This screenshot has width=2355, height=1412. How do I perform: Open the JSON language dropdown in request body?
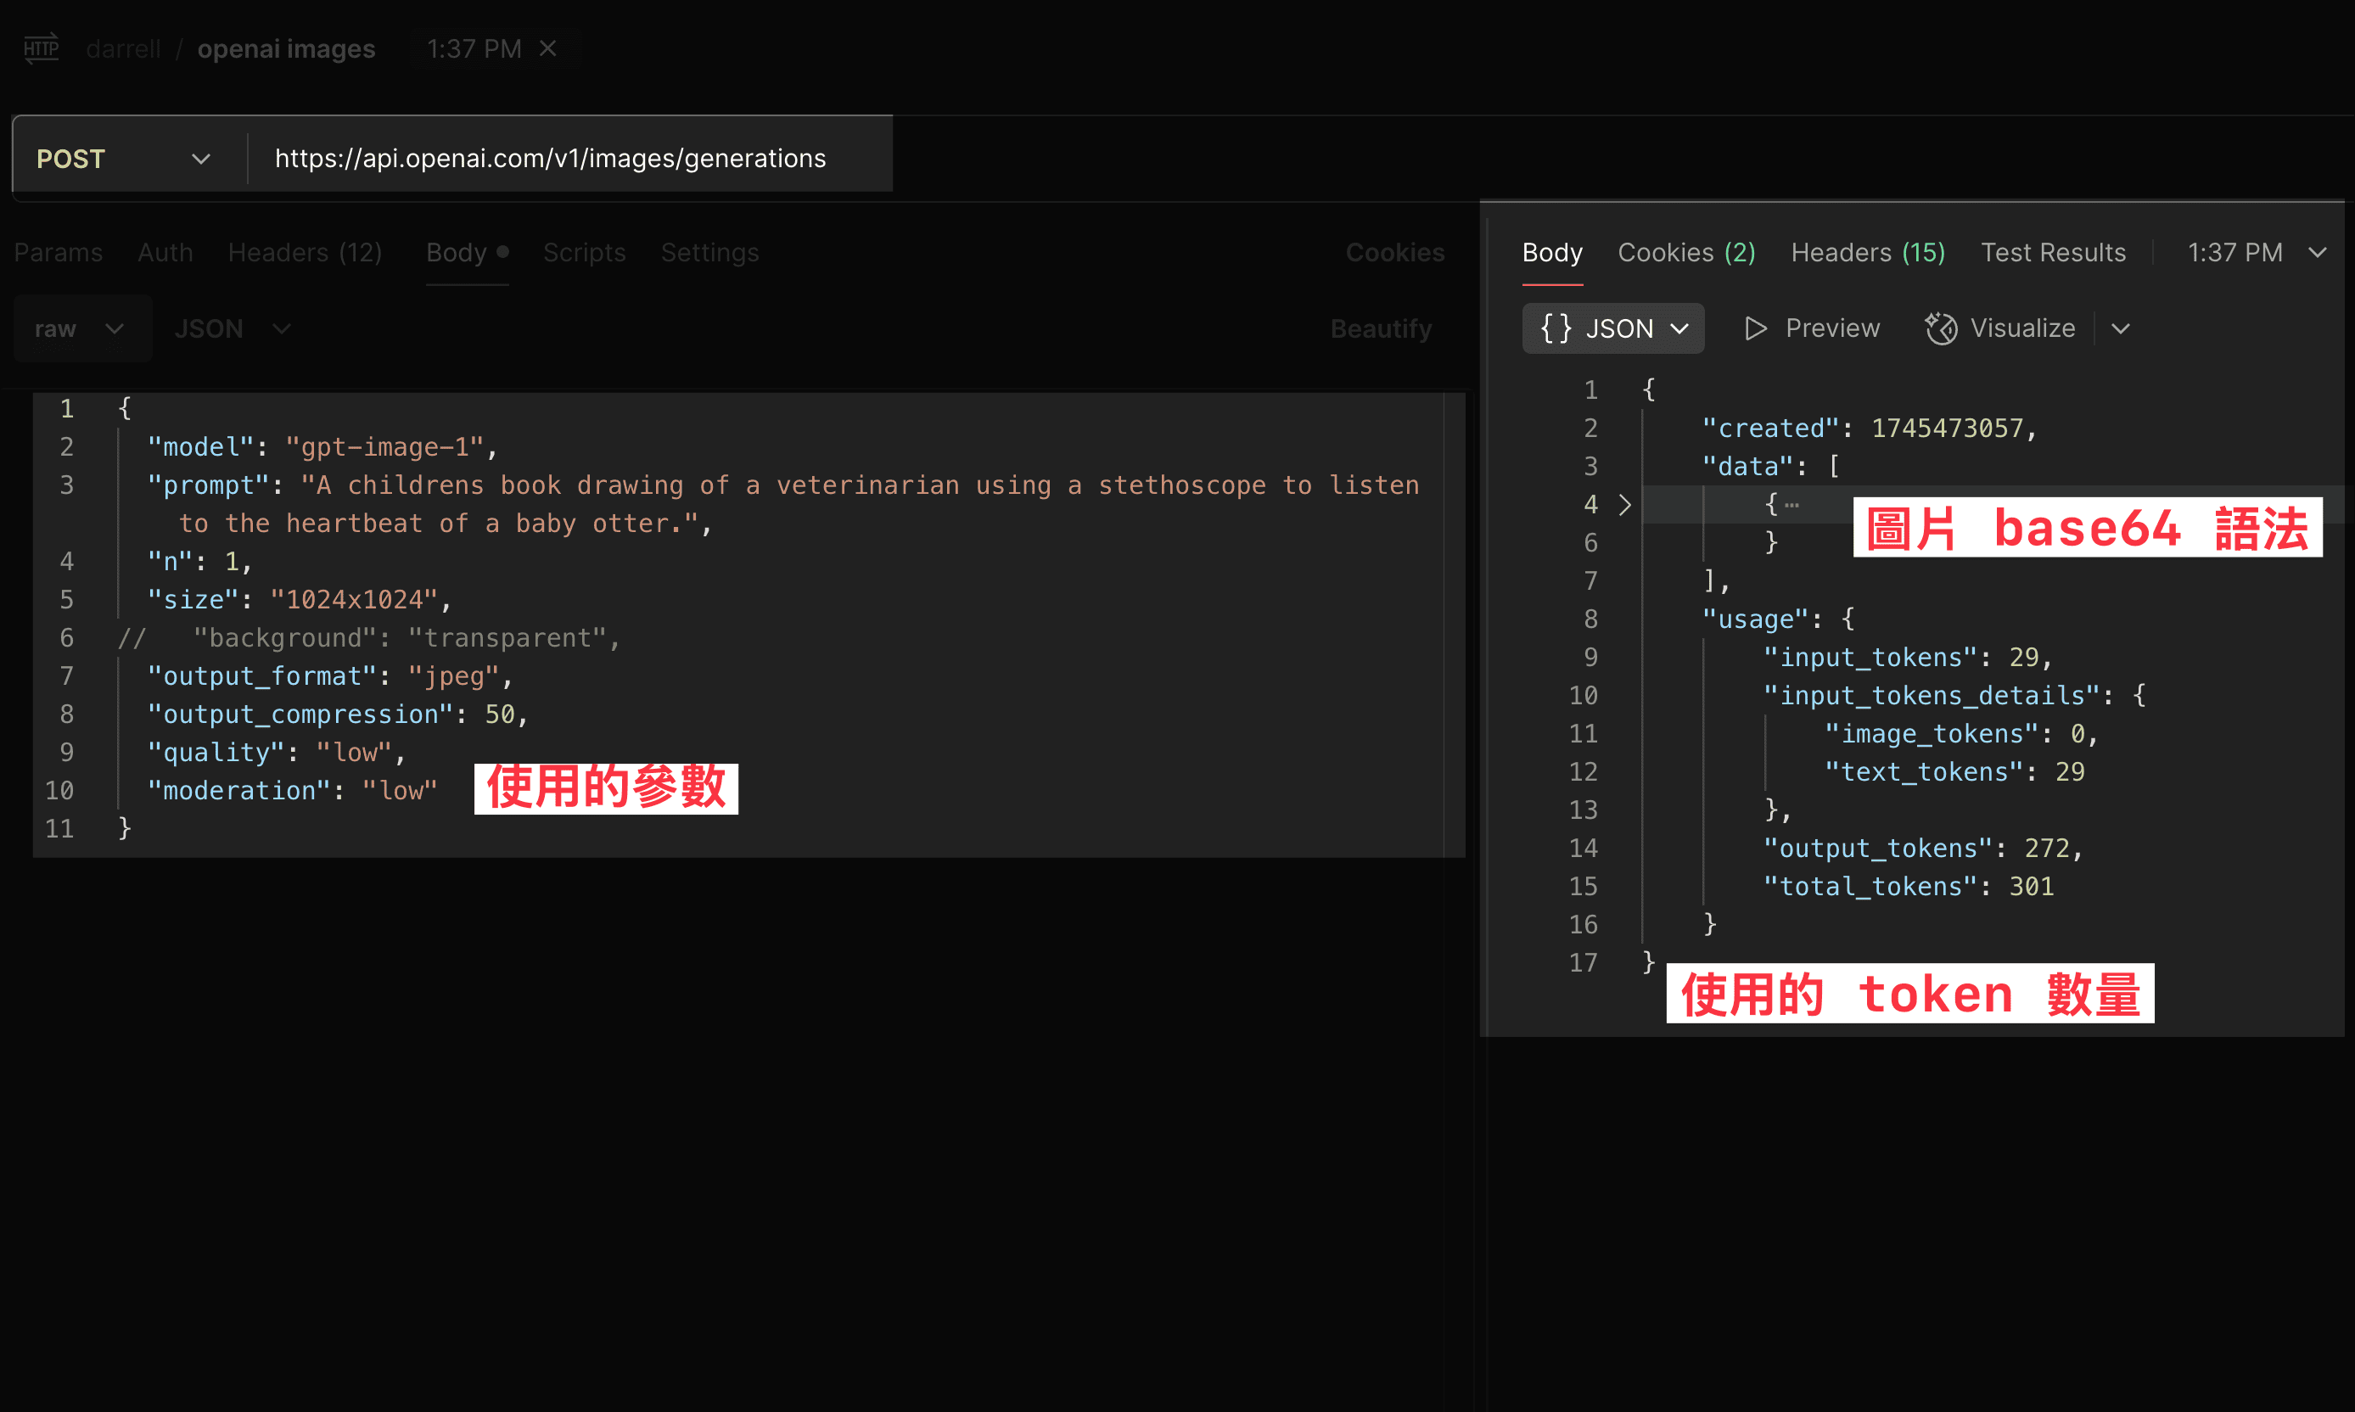(x=282, y=328)
